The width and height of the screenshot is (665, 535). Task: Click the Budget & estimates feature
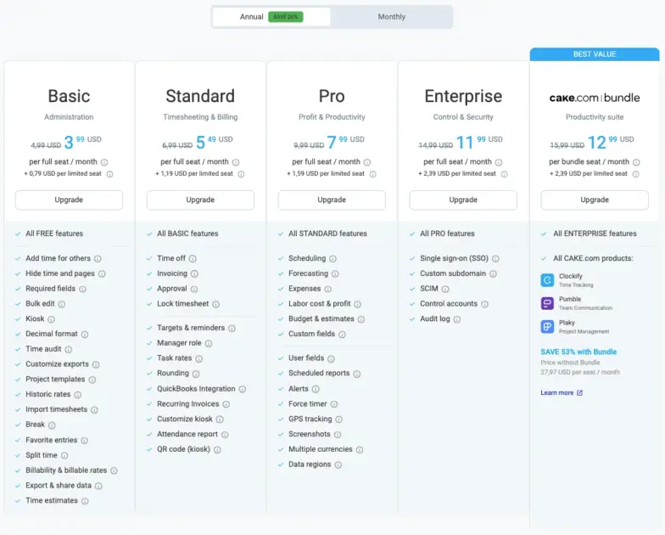(321, 318)
